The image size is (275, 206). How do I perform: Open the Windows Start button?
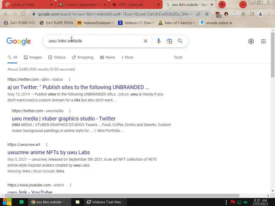(x=7, y=202)
